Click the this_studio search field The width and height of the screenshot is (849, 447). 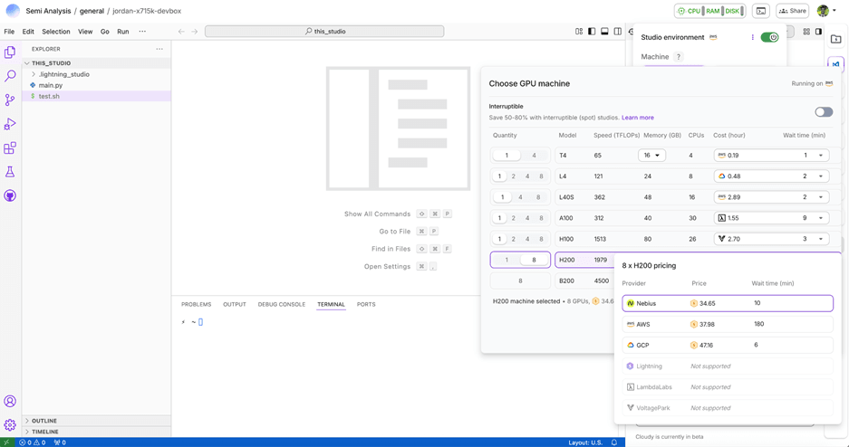pos(324,32)
